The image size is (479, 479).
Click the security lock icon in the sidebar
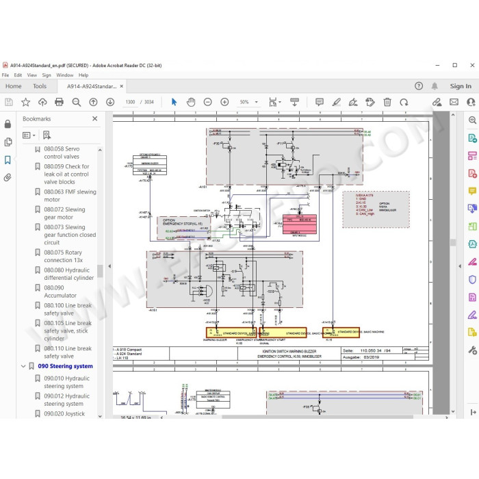click(8, 124)
